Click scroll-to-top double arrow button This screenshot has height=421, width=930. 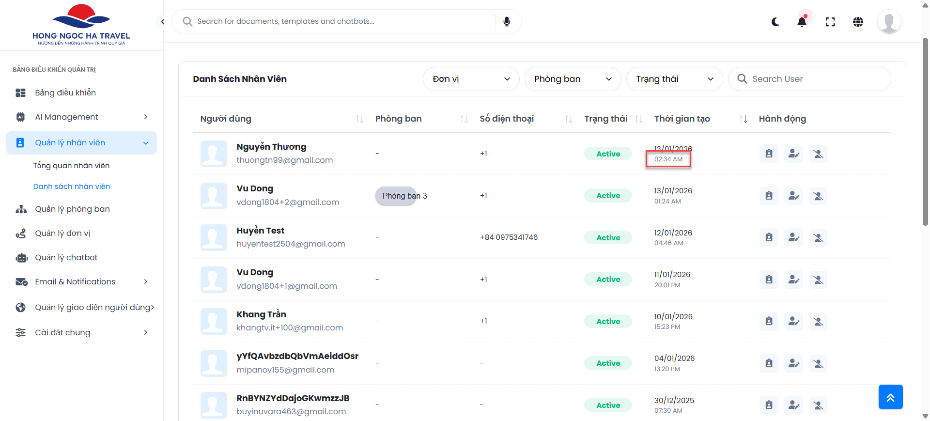[890, 397]
